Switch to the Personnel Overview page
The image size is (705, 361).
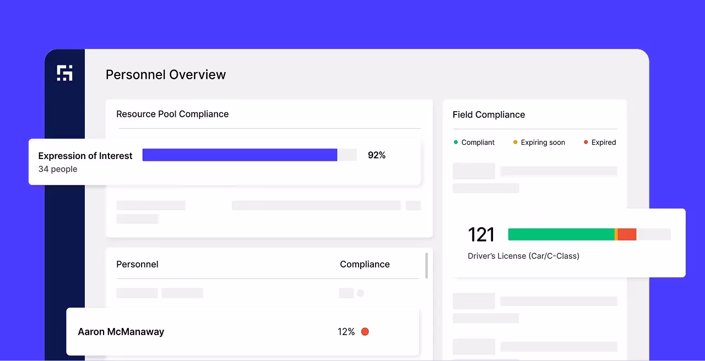click(165, 74)
